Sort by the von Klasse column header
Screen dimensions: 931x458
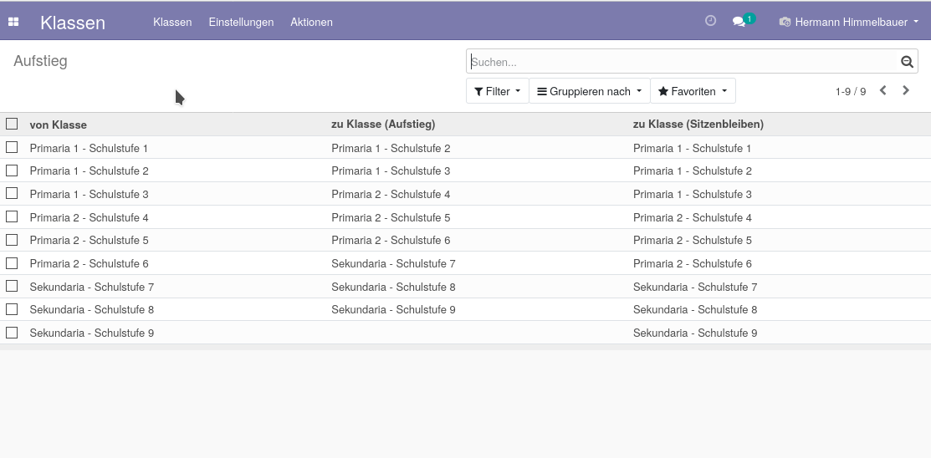click(x=59, y=125)
